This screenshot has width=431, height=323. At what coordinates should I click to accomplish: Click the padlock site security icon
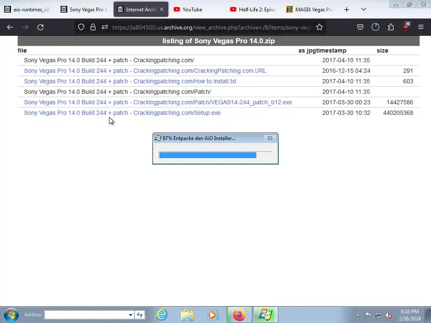tap(93, 27)
